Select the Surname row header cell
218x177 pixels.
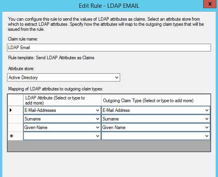(x=15, y=119)
